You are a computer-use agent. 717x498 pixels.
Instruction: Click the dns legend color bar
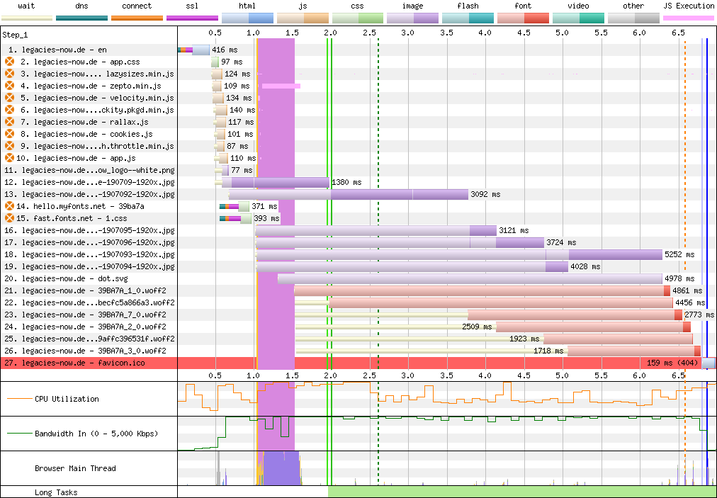coord(82,18)
